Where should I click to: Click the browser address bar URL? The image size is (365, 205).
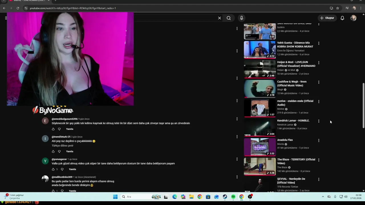tap(73, 8)
